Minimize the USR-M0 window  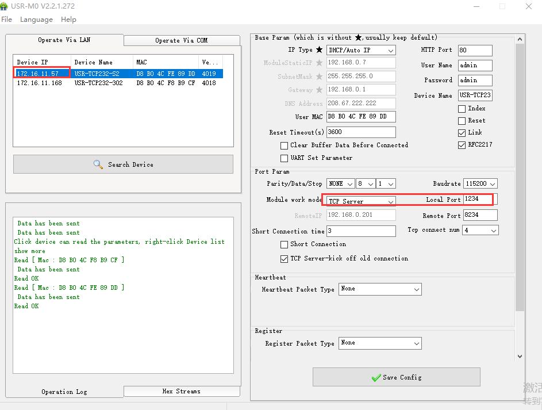(476, 6)
